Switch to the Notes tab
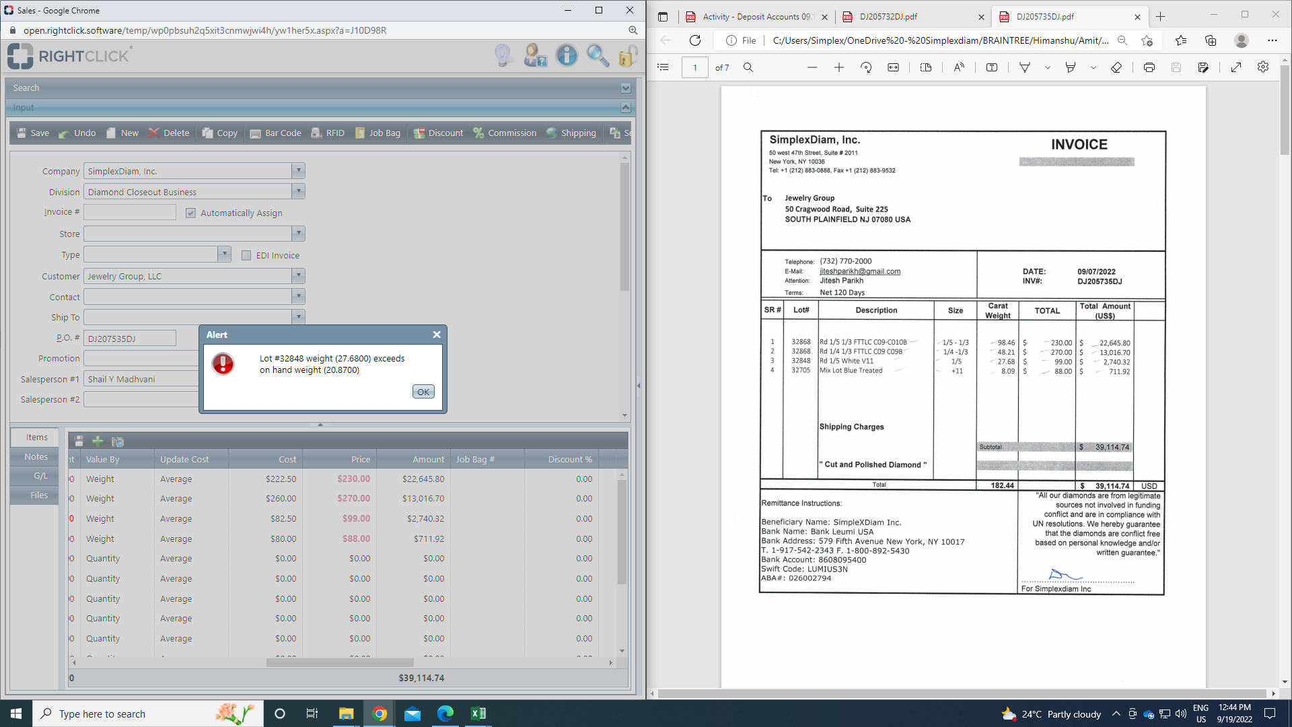Viewport: 1292px width, 727px height. (x=36, y=457)
